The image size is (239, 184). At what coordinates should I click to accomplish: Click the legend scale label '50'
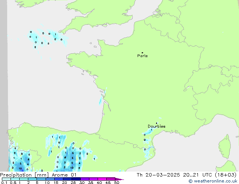[x=116, y=182]
